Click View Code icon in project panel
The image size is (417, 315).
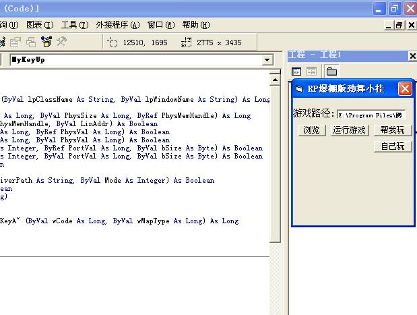296,71
